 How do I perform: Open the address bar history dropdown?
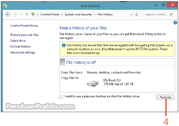point(132,15)
